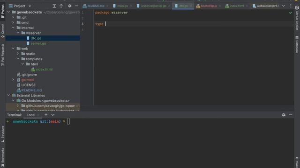
Task: Open Terminal settings gear
Action: pyautogui.click(x=284, y=115)
